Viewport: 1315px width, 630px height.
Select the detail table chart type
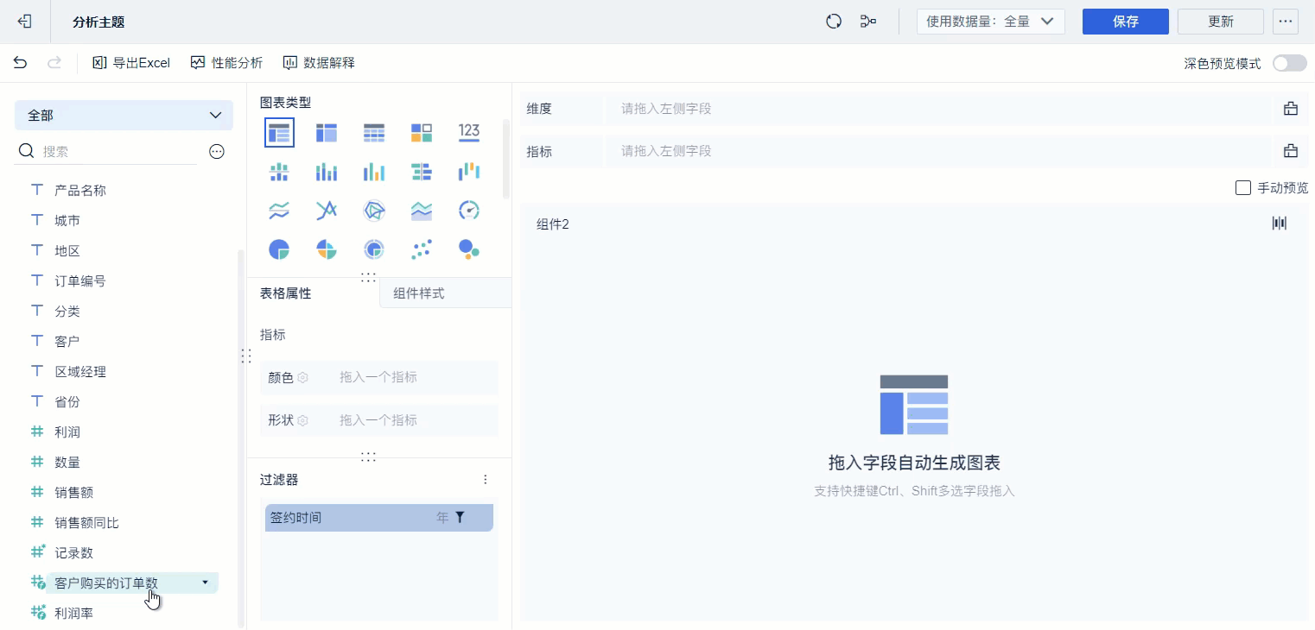pos(374,132)
